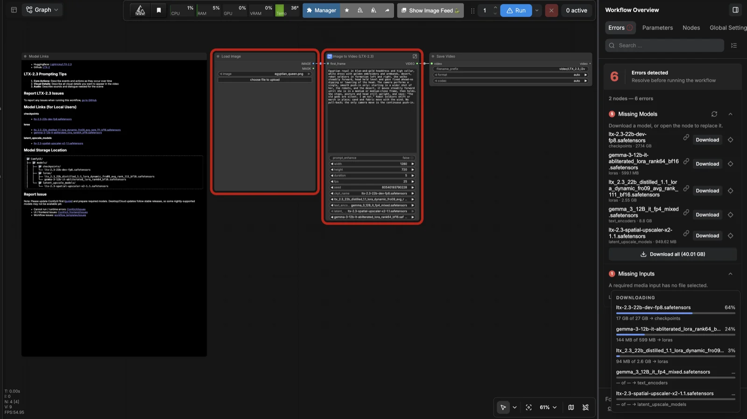Click the star icon beside Manager
Image resolution: width=747 pixels, height=419 pixels.
tap(346, 10)
